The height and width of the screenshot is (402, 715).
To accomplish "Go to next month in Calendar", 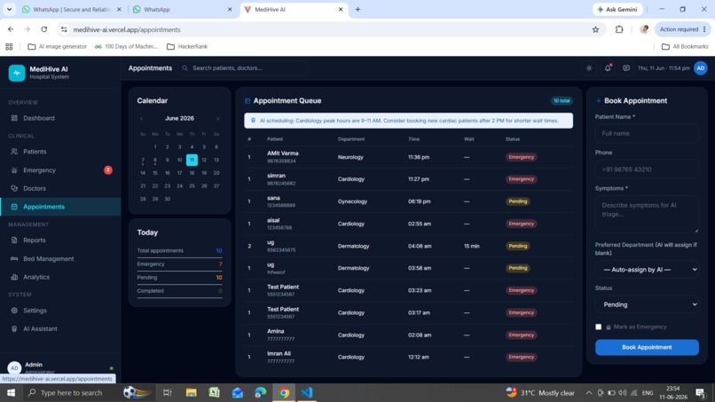I will [x=218, y=119].
